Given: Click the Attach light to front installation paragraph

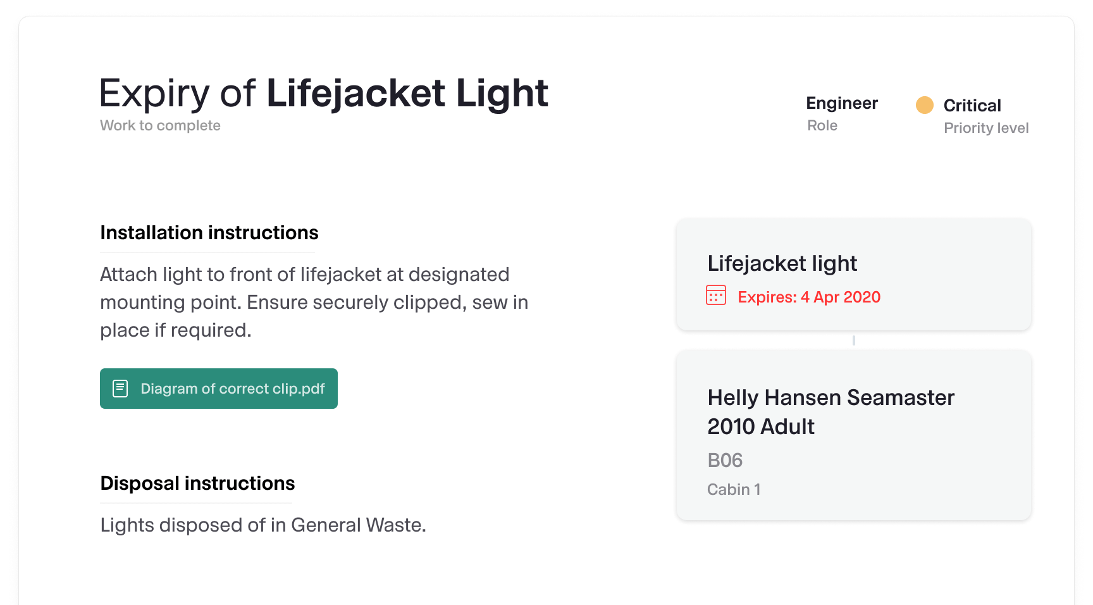Looking at the screenshot, I should pyautogui.click(x=314, y=302).
